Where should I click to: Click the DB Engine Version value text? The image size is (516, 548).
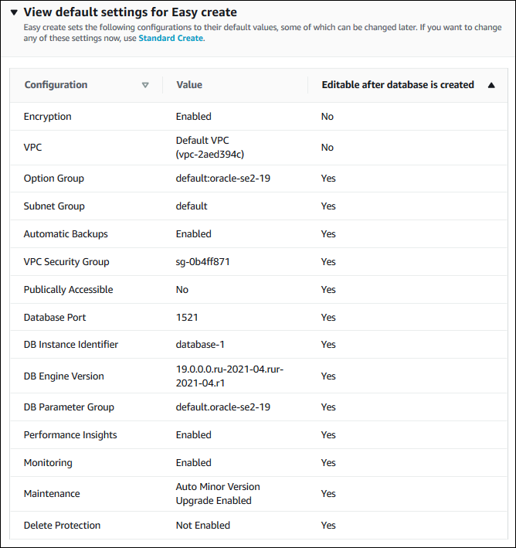click(x=229, y=376)
